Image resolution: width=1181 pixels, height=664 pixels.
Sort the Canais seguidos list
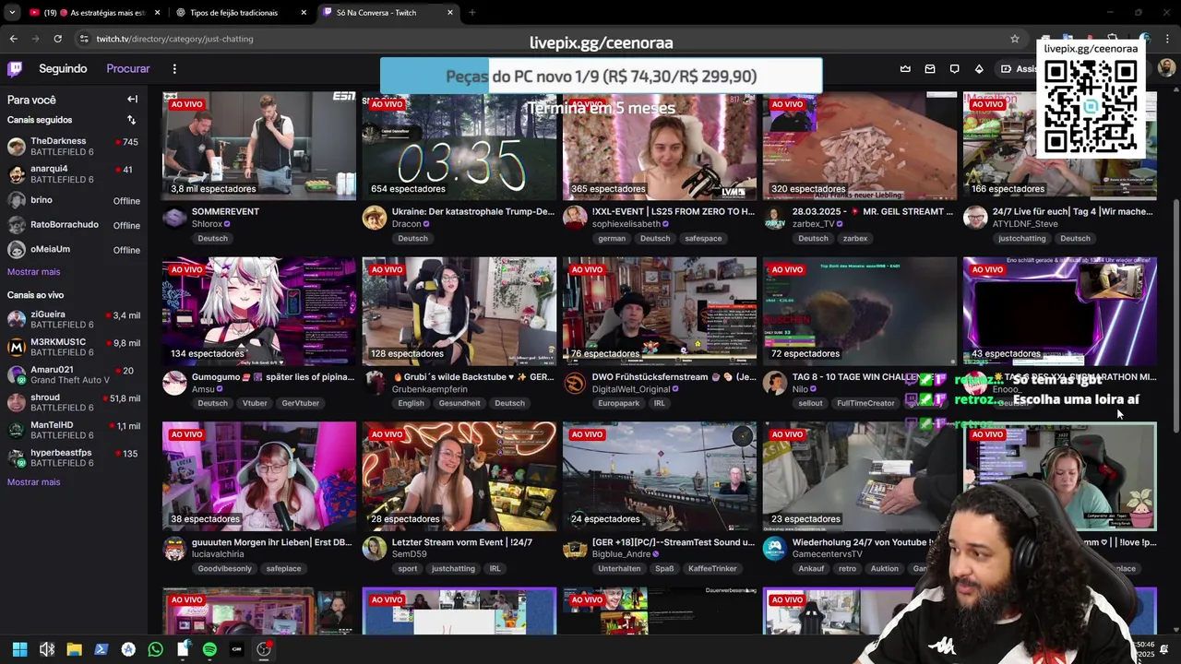[x=131, y=120]
